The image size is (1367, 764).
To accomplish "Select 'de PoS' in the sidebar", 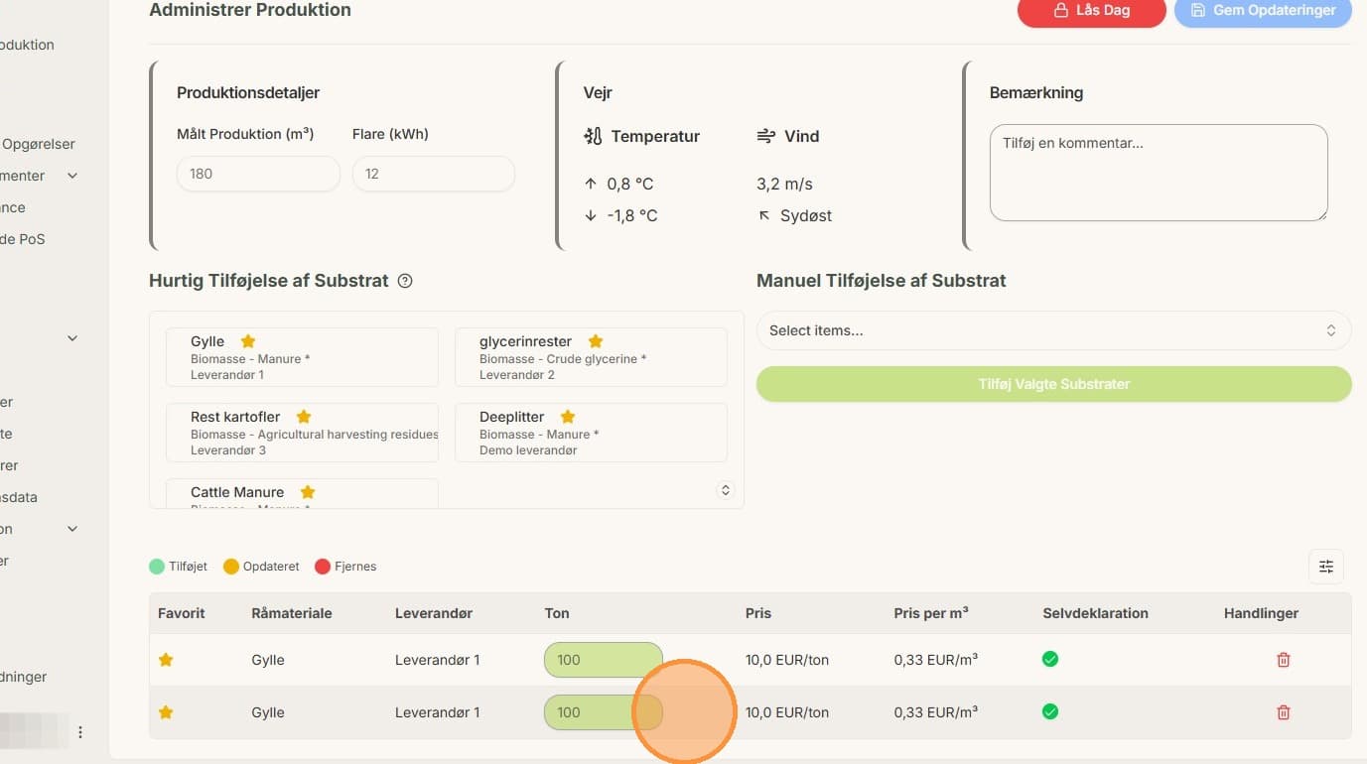I will click(23, 239).
